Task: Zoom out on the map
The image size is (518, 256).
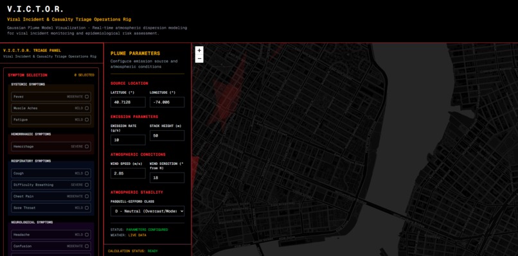Action: pyautogui.click(x=199, y=59)
